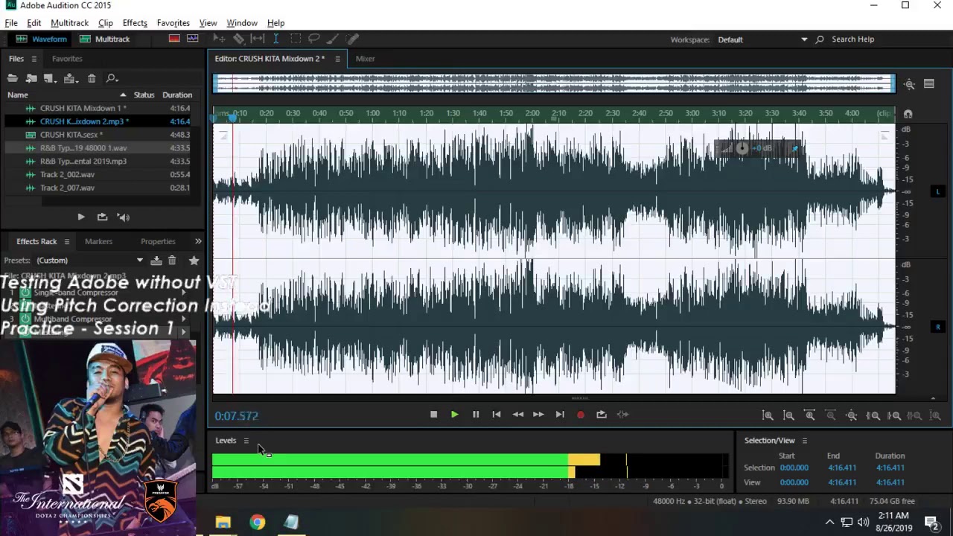Stop playback in the transport
The image size is (953, 536).
coord(433,415)
